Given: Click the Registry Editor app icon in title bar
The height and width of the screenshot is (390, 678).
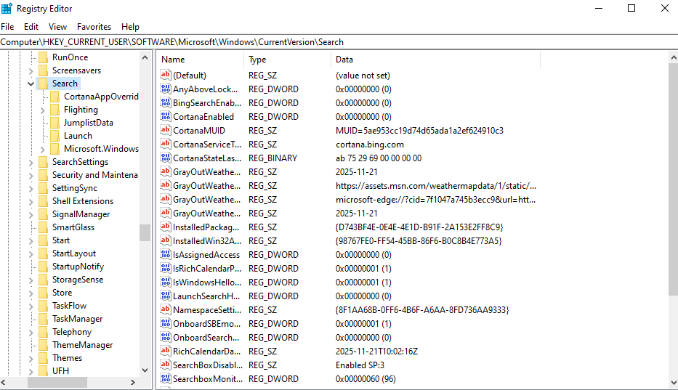Looking at the screenshot, I should coord(7,8).
